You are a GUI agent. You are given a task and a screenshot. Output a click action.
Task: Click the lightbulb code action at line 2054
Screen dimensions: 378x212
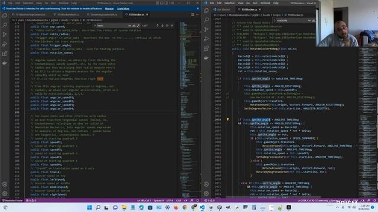tap(227, 119)
